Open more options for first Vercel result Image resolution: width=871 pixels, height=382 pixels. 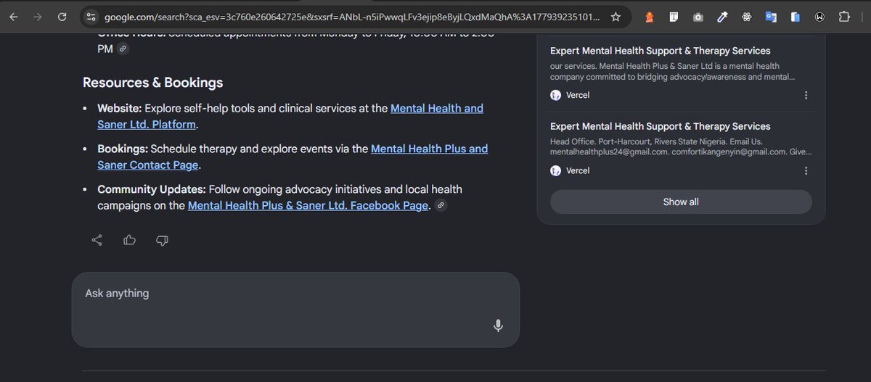click(x=806, y=95)
